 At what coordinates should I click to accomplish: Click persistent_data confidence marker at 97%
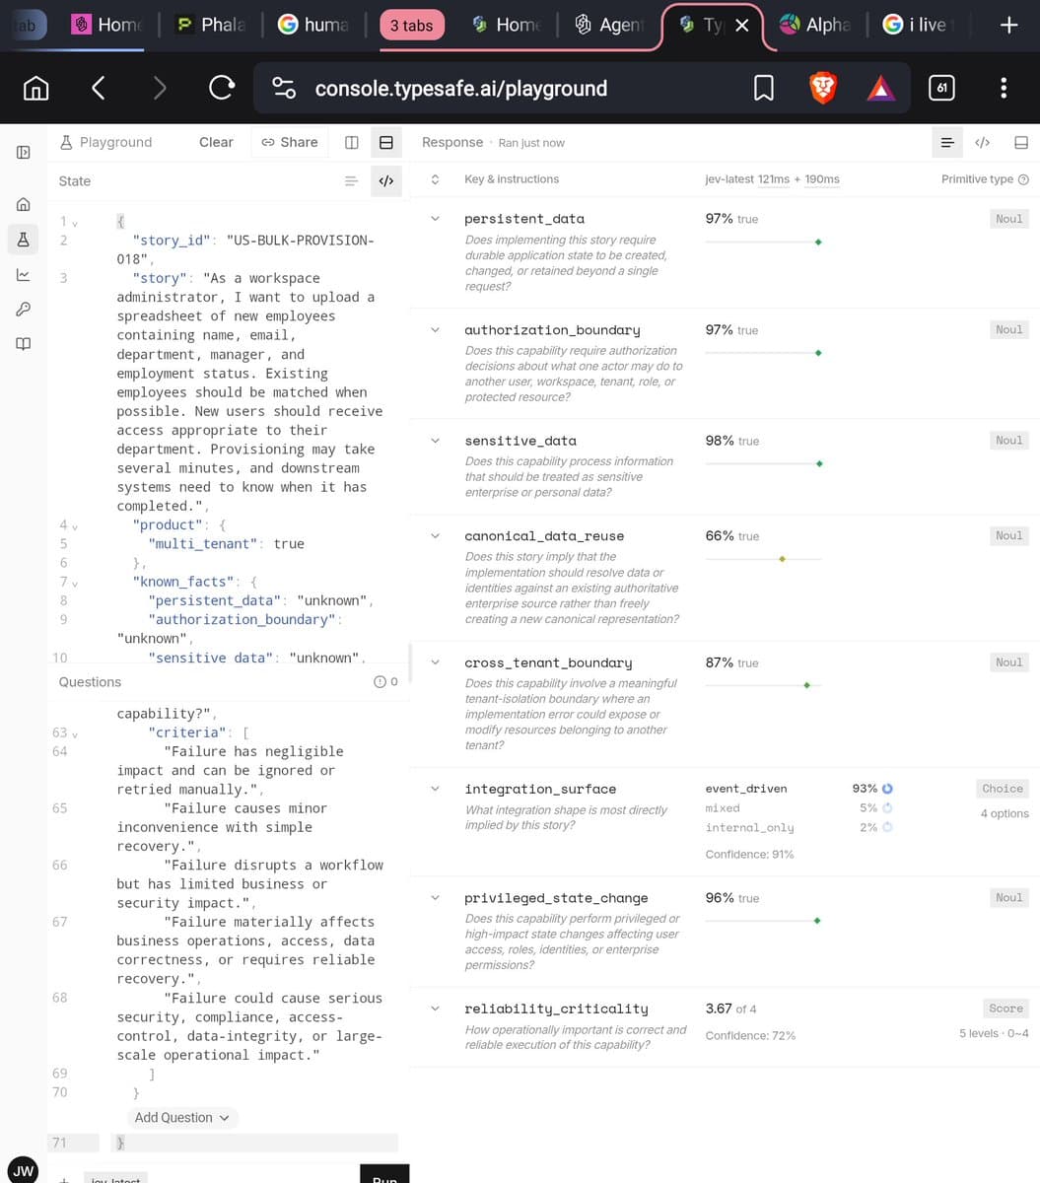pyautogui.click(x=818, y=242)
